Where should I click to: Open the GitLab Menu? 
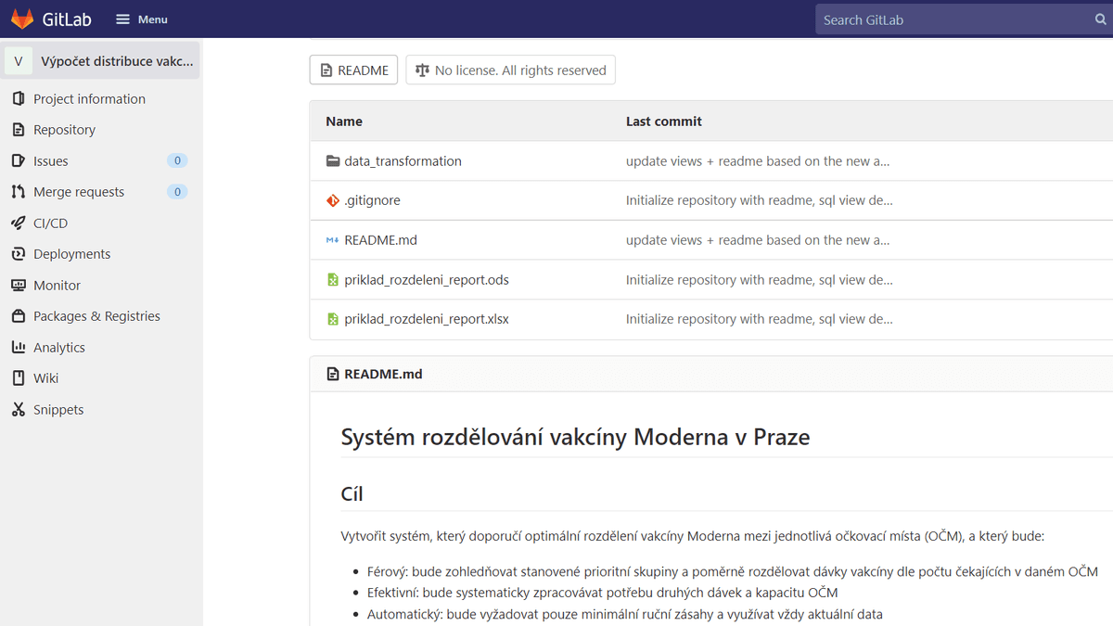click(141, 18)
